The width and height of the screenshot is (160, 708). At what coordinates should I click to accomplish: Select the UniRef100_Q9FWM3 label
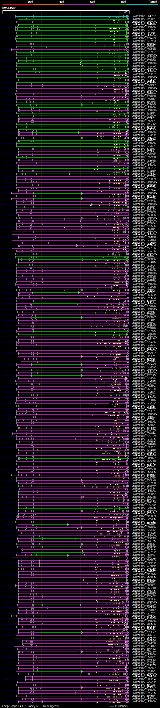click(x=143, y=560)
